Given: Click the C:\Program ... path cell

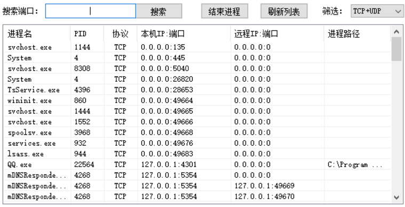Looking at the screenshot, I should point(355,165).
